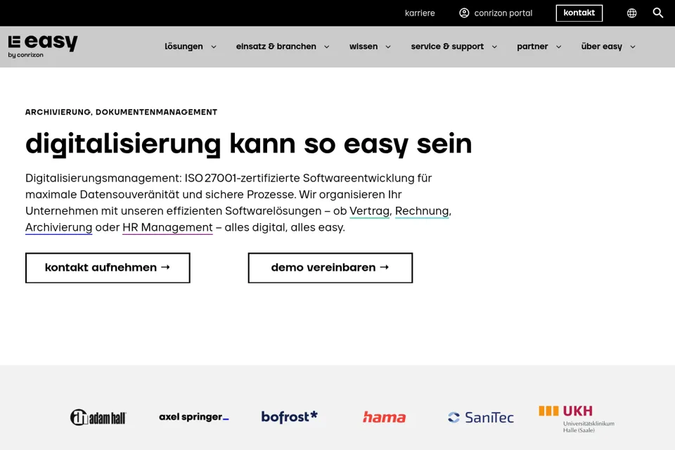
Task: Click the axel springer logo
Action: point(194,417)
